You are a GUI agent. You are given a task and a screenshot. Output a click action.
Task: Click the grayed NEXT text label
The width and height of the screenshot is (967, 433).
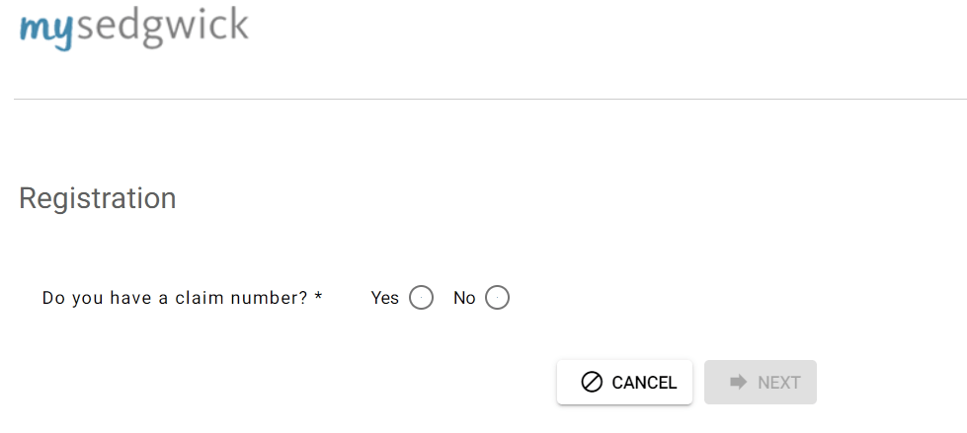coord(779,383)
